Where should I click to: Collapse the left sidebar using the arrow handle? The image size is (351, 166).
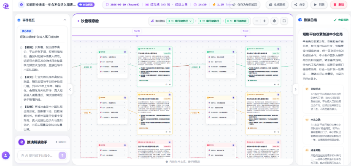[x=70, y=89]
